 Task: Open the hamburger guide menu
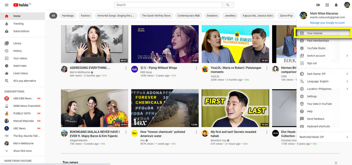click(x=6, y=5)
